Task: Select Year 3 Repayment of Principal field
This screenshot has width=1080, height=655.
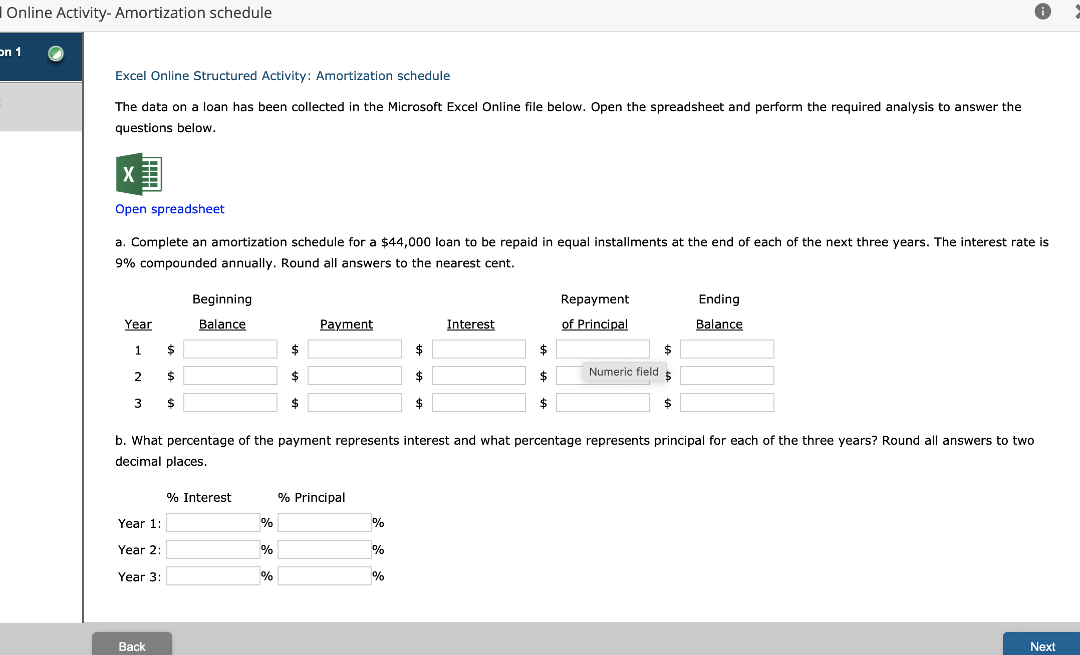Action: [603, 403]
